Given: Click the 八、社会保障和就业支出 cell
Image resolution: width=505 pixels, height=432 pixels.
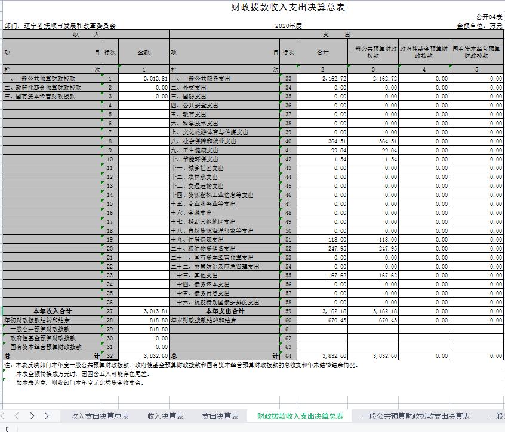Looking at the screenshot, I should point(204,141).
